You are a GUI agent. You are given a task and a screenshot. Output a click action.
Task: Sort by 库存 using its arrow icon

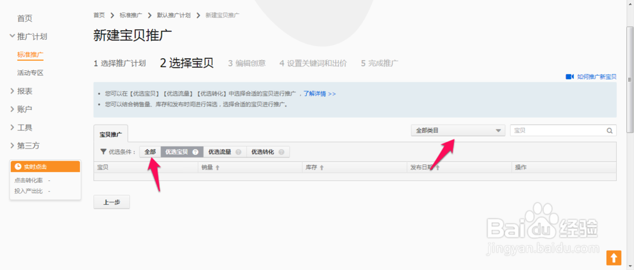[x=321, y=168]
